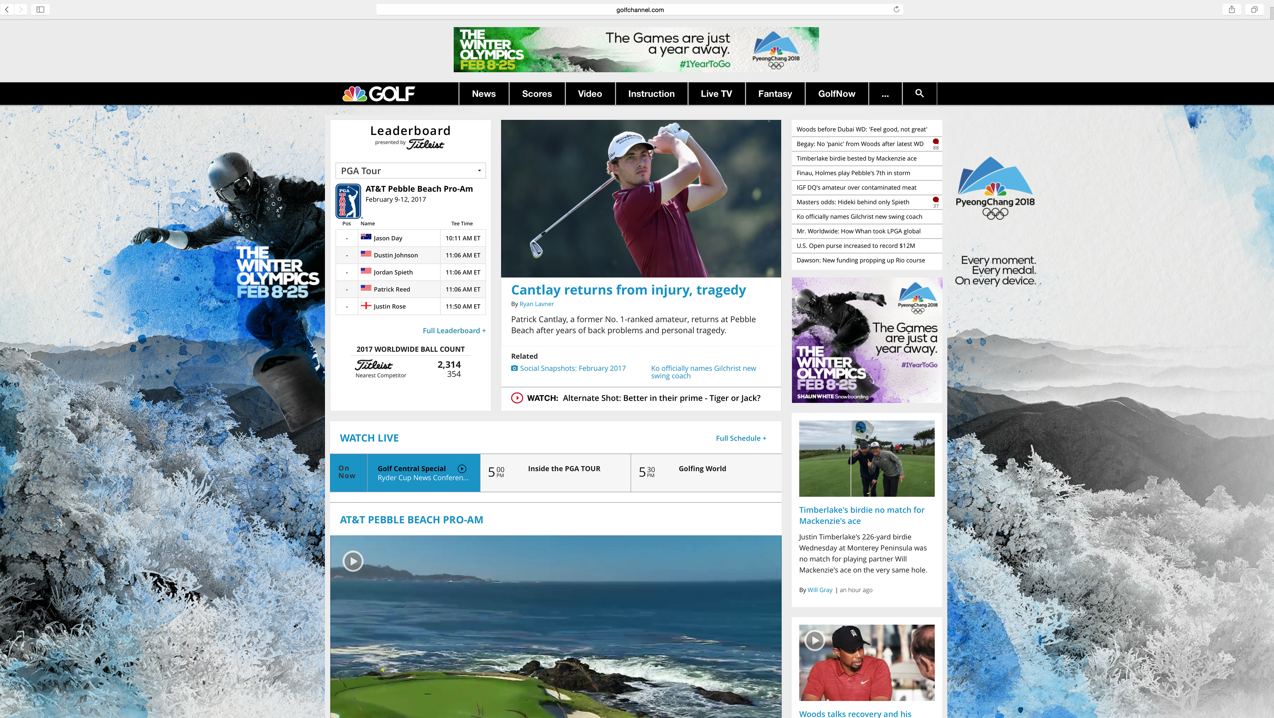The image size is (1274, 718).
Task: Show all tabs icon in Safari
Action: pos(1254,9)
